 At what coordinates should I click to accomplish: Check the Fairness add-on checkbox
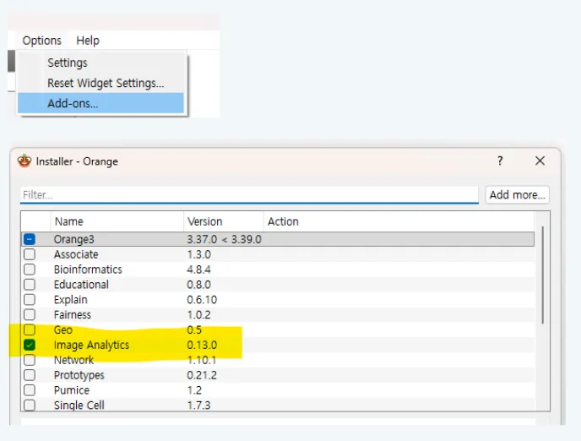[30, 315]
